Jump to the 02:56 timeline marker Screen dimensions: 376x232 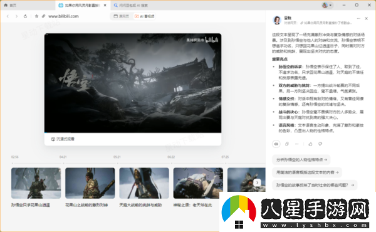click(14, 157)
